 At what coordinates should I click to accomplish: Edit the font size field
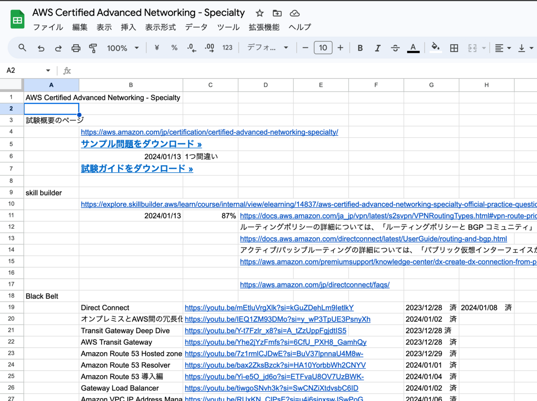[x=323, y=48]
